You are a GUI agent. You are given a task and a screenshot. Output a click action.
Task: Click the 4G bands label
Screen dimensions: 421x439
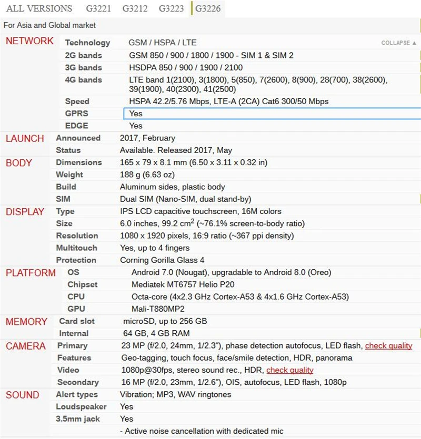pos(83,80)
